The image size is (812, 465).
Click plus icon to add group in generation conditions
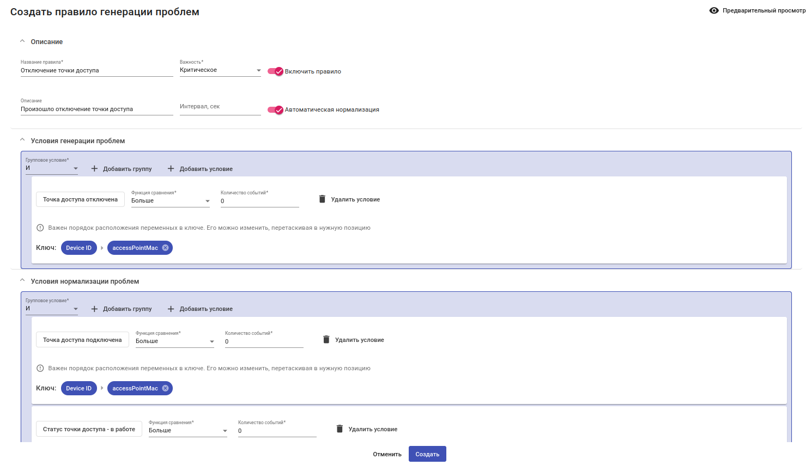(94, 169)
